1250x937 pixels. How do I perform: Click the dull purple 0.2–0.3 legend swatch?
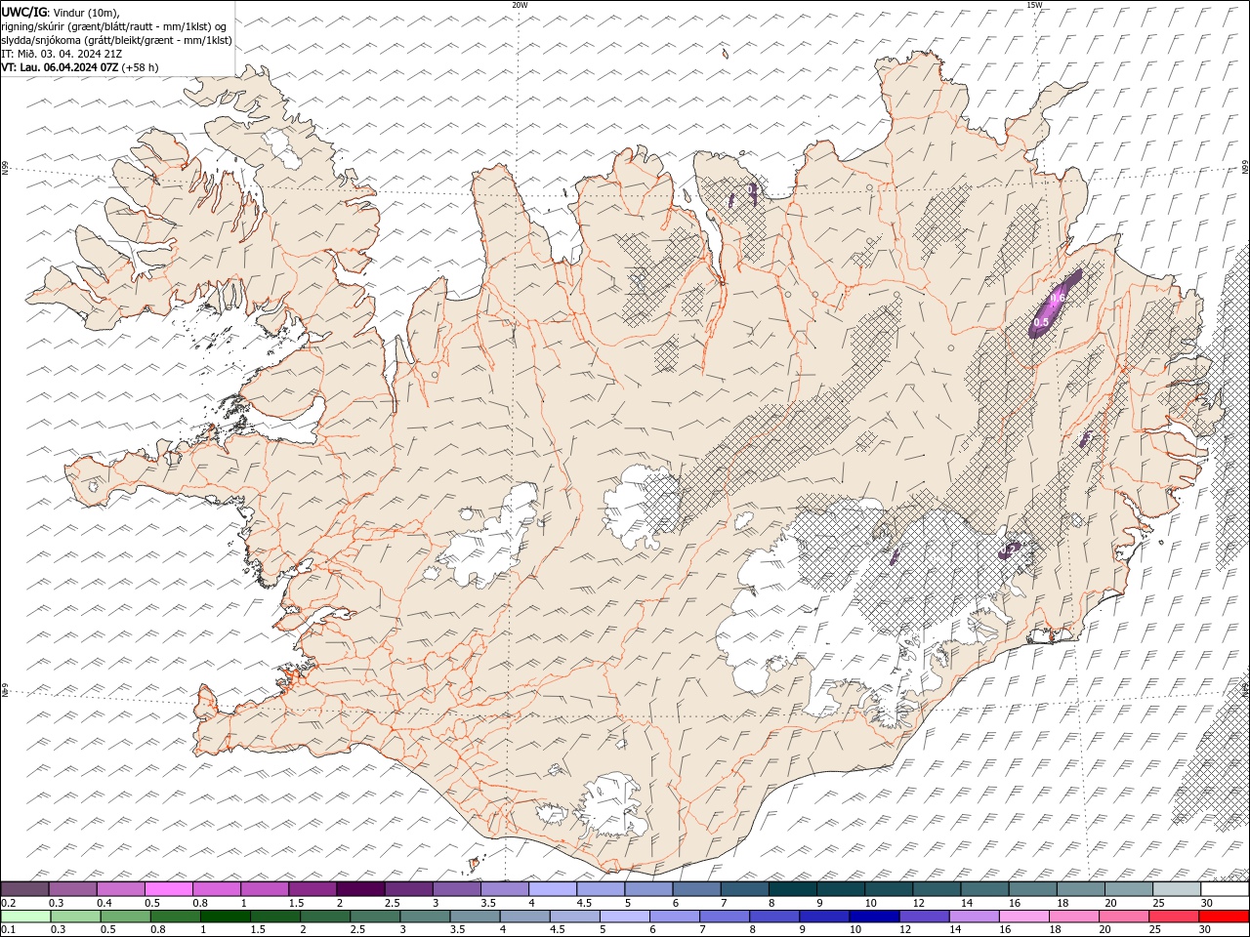pos(25,889)
